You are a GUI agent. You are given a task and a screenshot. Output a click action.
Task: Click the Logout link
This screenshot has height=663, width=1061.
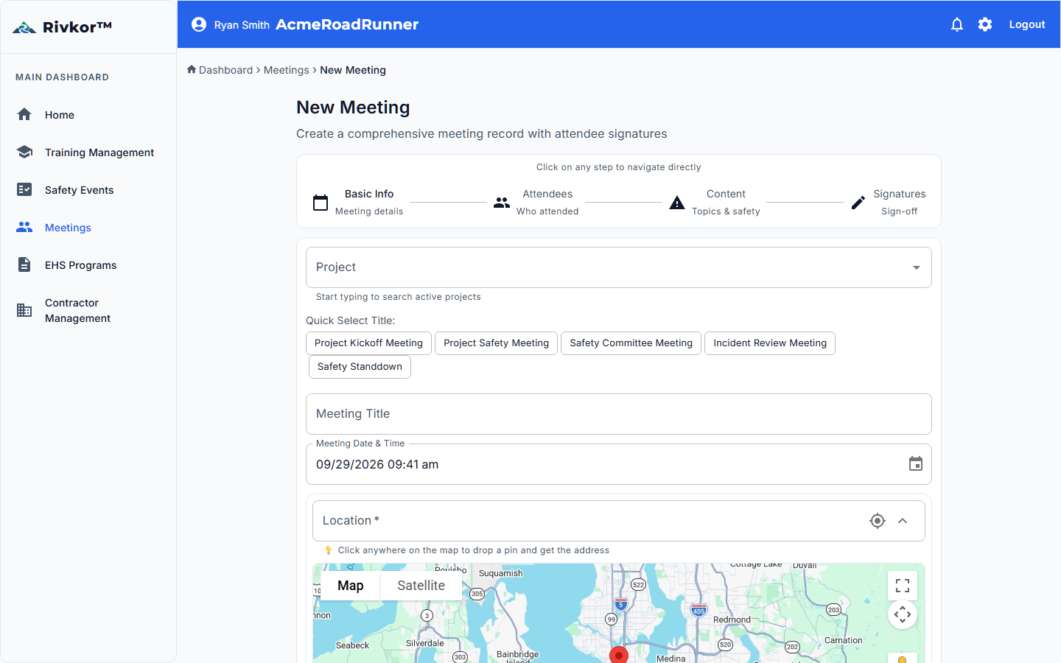[1027, 24]
